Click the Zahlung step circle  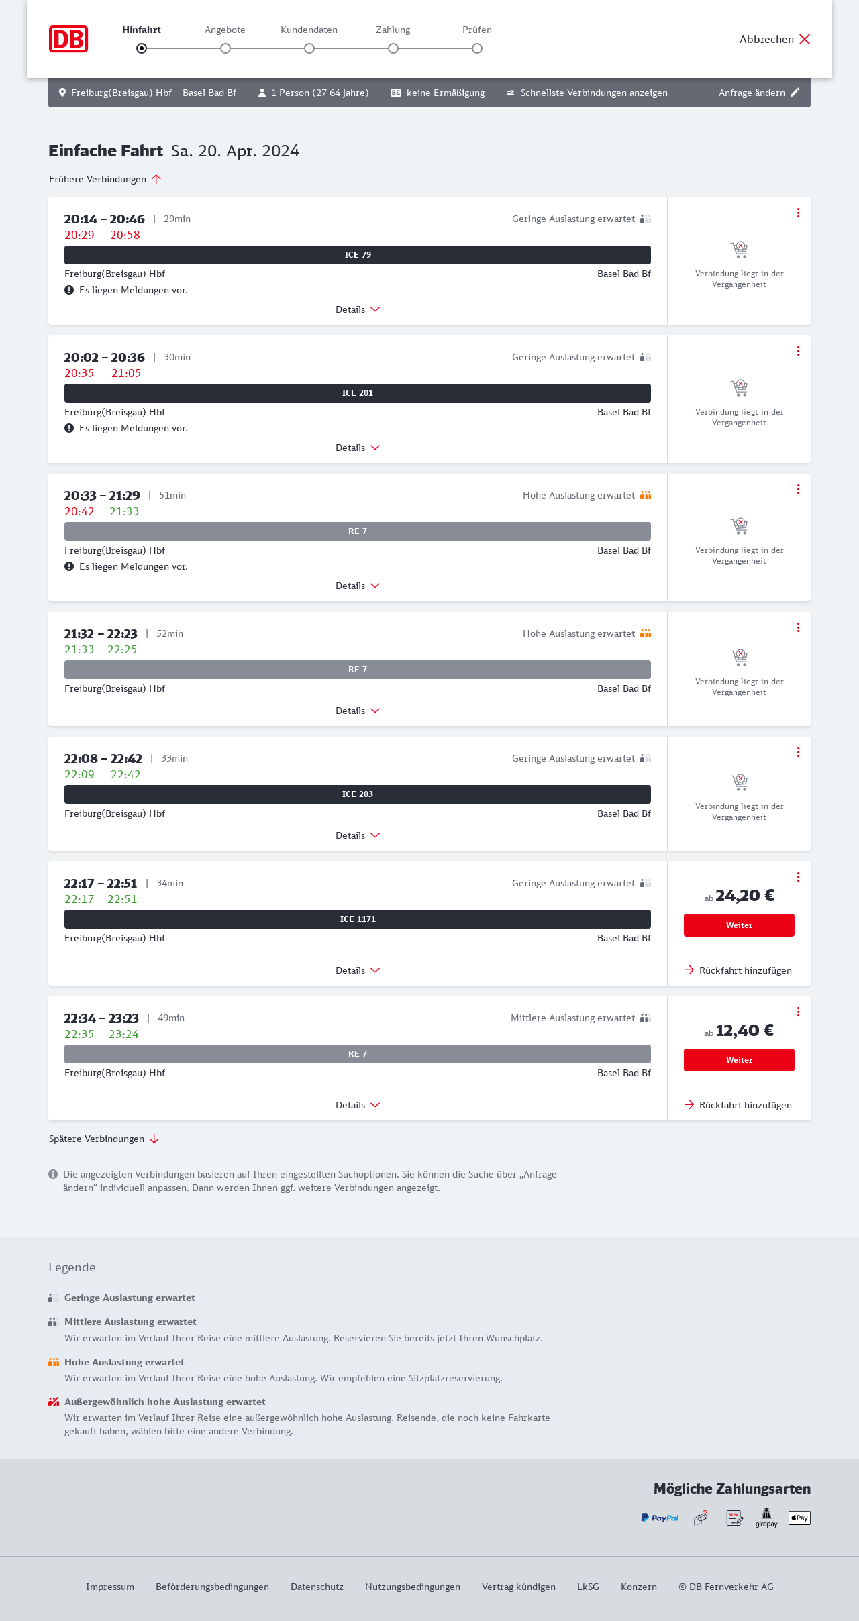click(x=393, y=48)
